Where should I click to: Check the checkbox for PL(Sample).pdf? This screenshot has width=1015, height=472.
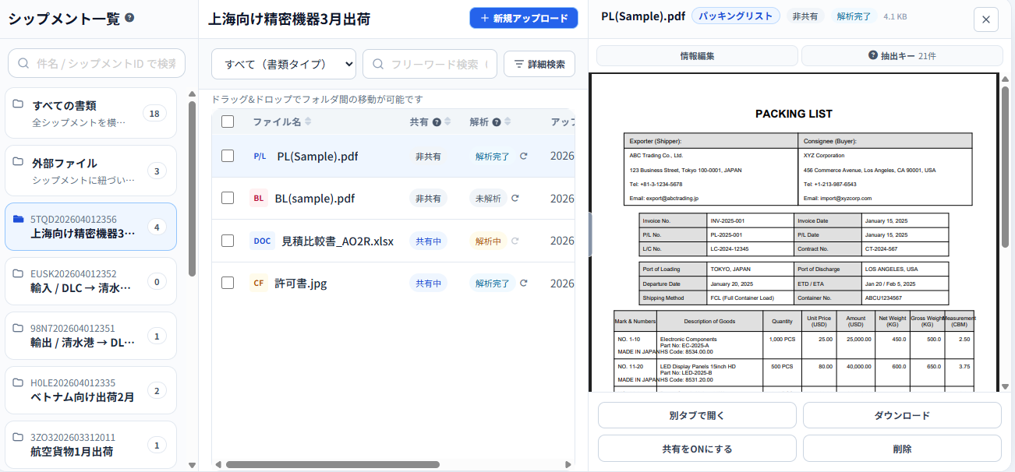[x=227, y=156]
